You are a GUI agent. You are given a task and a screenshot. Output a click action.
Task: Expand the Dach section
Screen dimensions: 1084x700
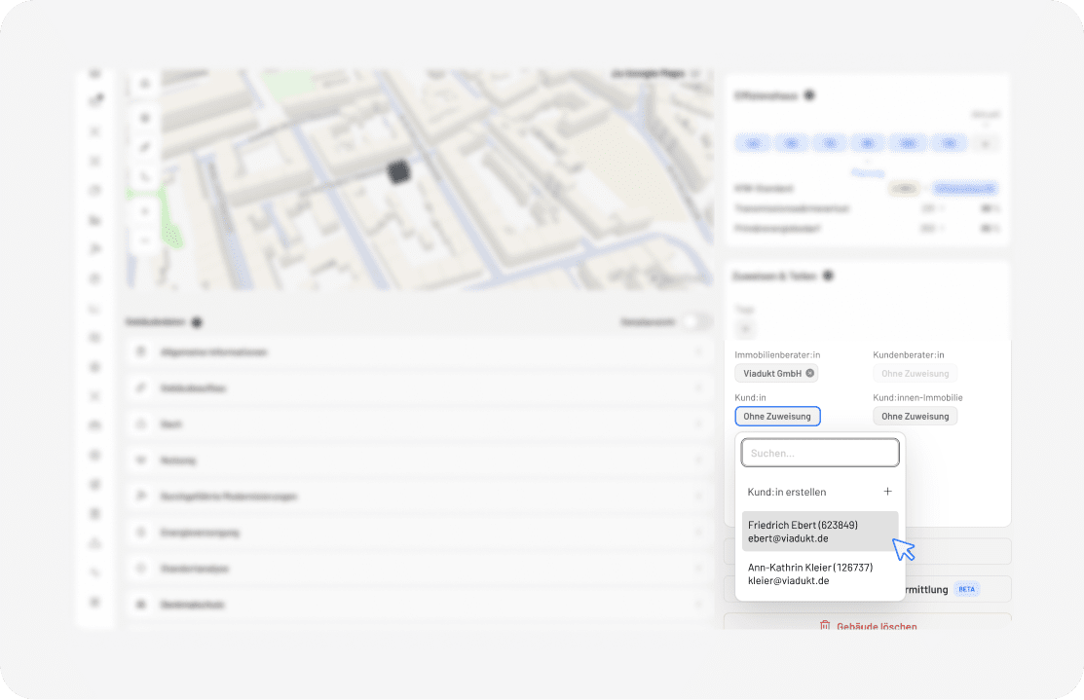(419, 424)
